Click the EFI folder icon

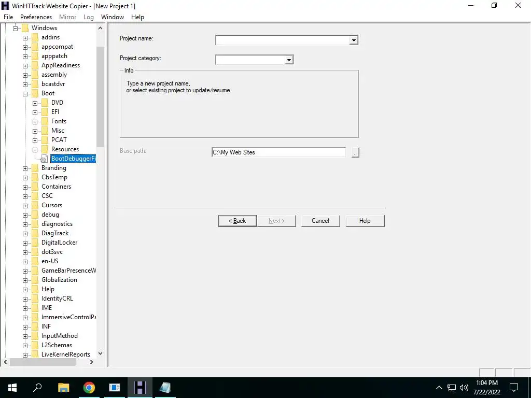[x=45, y=112]
